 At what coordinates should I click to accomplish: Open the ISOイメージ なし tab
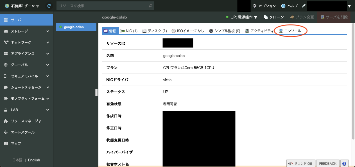(188, 31)
